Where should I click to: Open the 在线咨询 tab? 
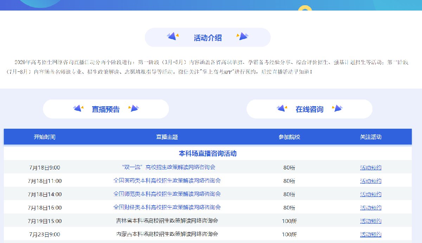click(309, 109)
